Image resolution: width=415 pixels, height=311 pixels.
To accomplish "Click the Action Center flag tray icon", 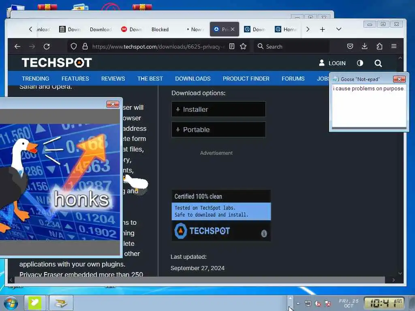I will pos(327,304).
